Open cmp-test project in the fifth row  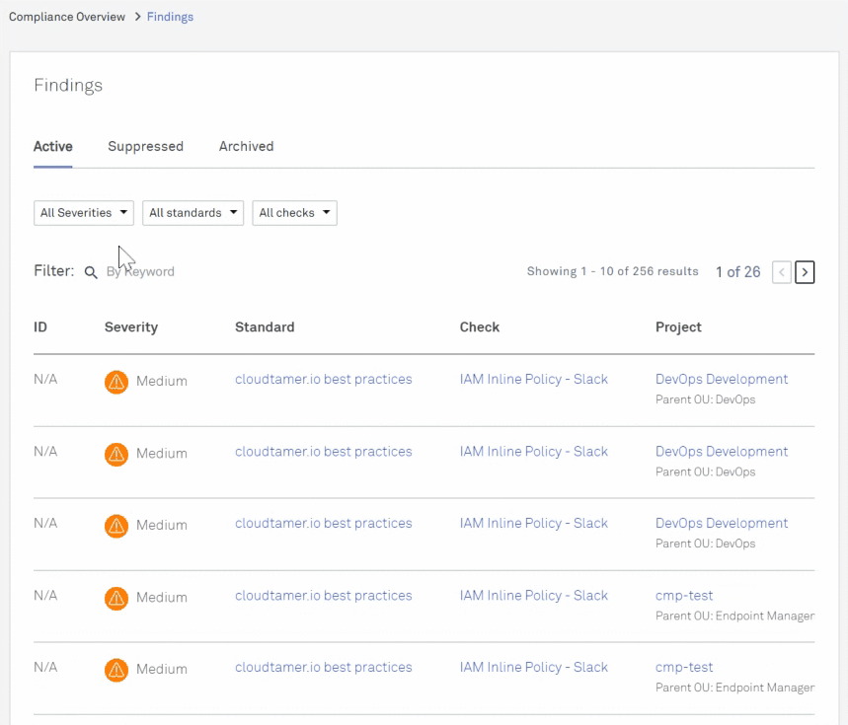[x=684, y=668]
